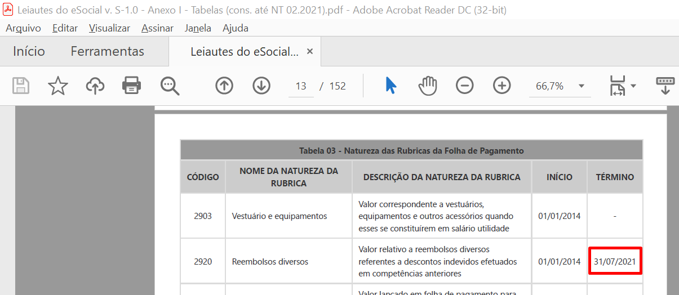Viewport: 679px width, 295px height.
Task: Go to next page down arrow
Action: [x=261, y=86]
